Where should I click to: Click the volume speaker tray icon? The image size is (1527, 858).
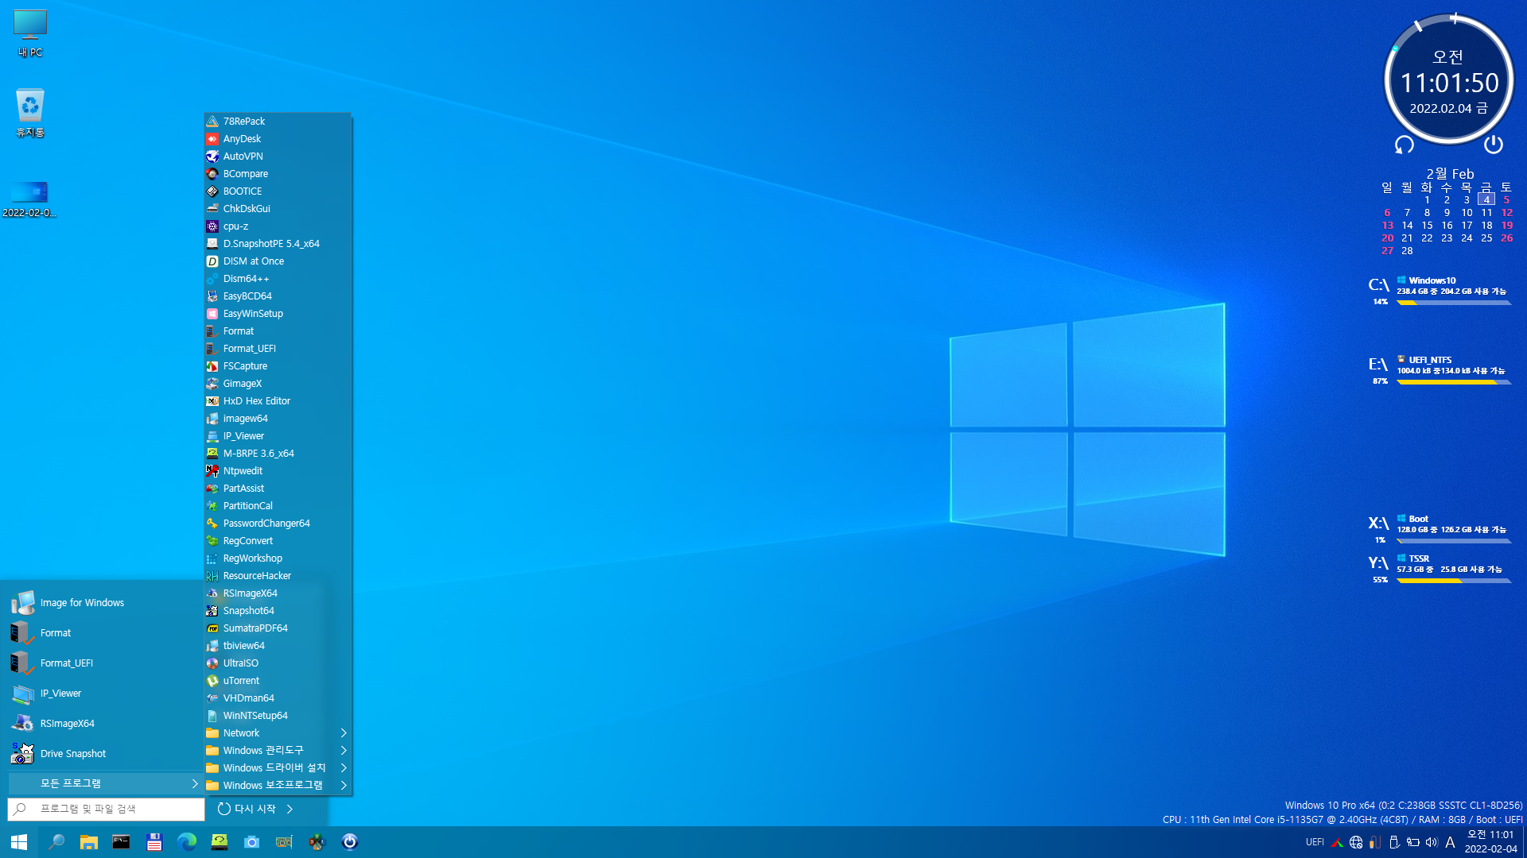pos(1432,842)
